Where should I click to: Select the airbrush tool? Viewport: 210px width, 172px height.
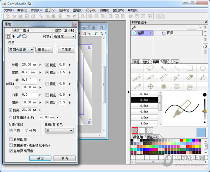176,77
